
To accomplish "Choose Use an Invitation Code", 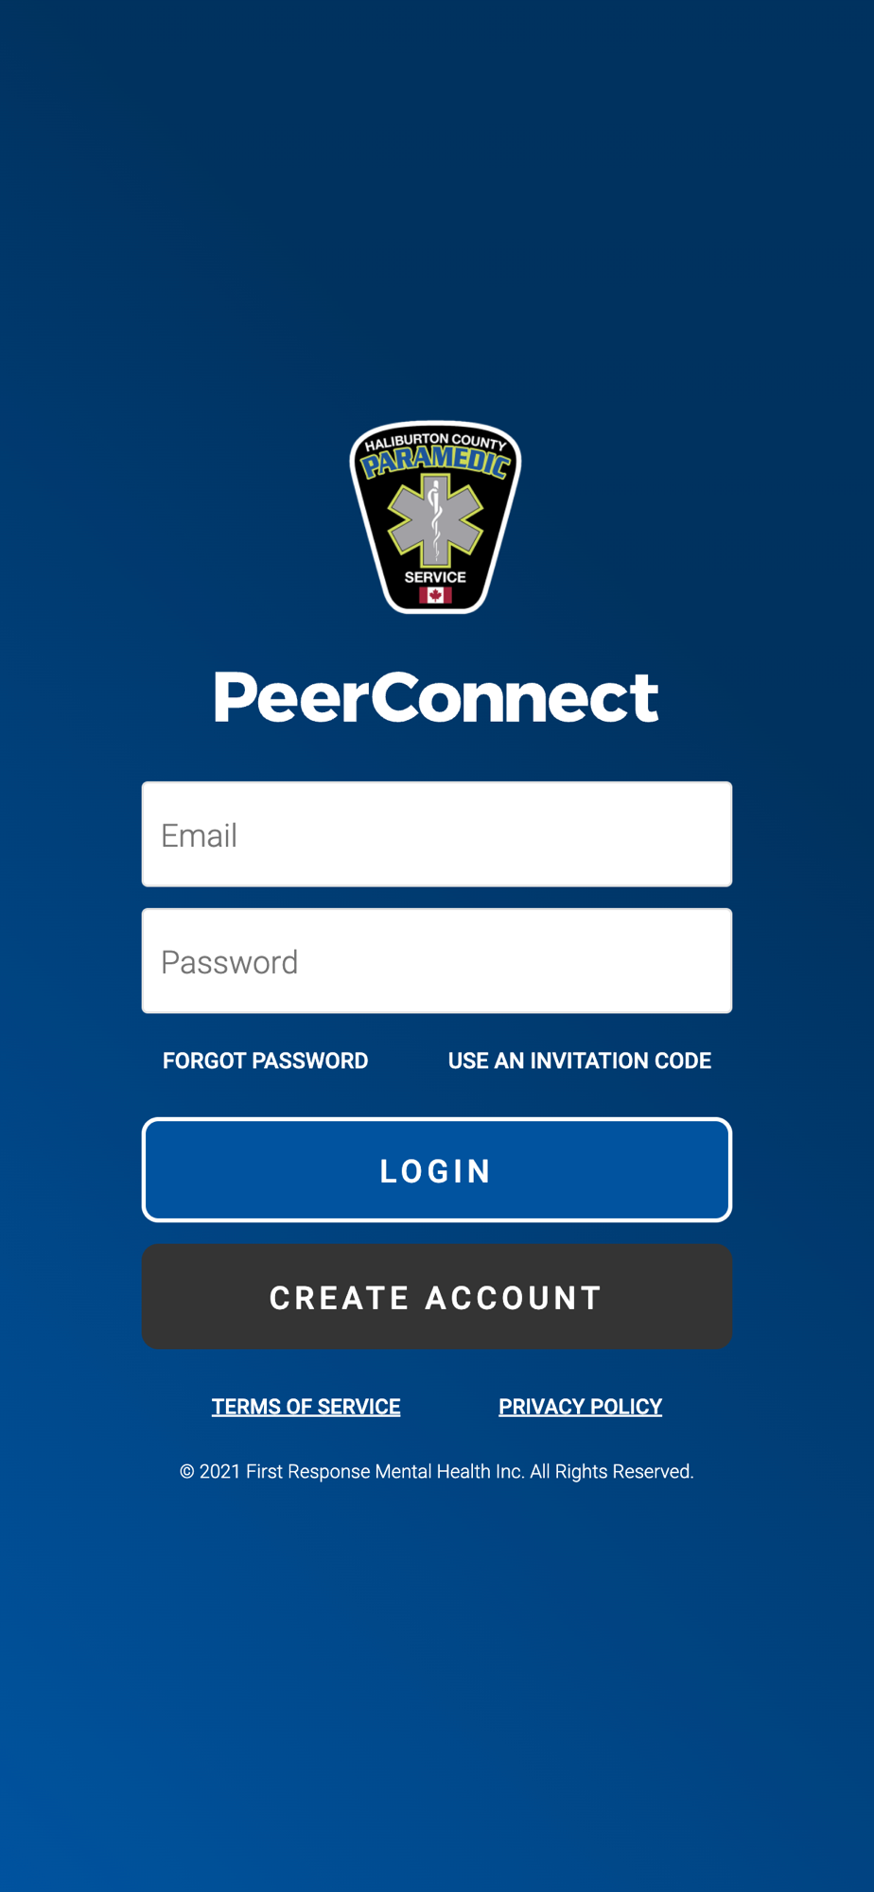I will [x=580, y=1060].
